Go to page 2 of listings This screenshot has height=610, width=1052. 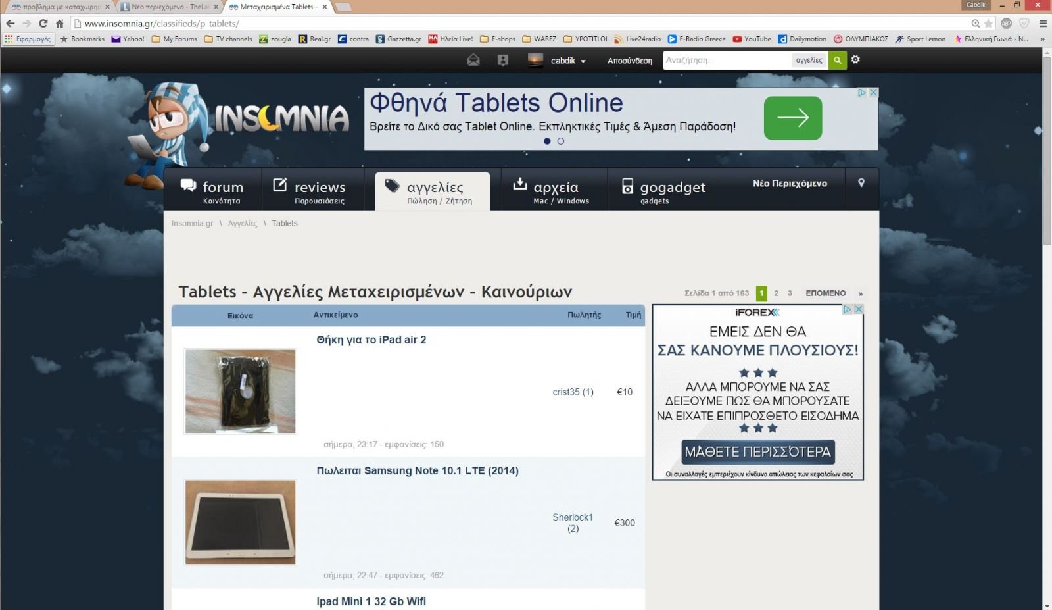(776, 293)
